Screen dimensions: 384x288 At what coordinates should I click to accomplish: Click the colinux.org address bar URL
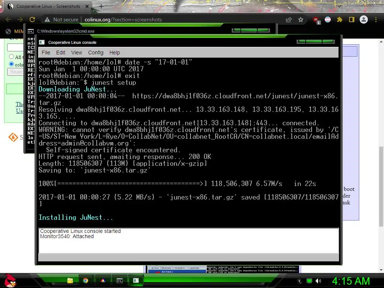click(123, 19)
